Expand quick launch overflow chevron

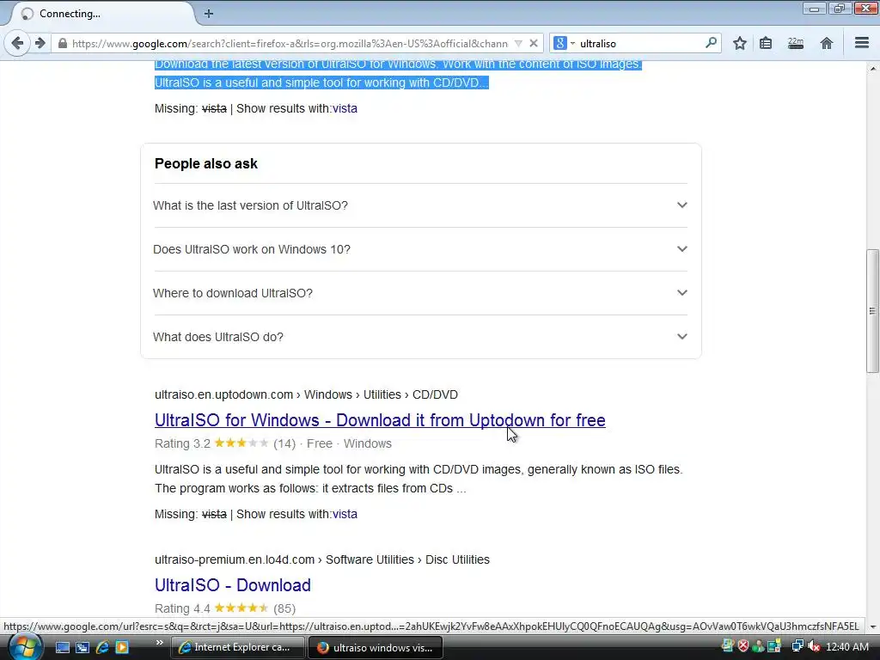[x=159, y=643]
